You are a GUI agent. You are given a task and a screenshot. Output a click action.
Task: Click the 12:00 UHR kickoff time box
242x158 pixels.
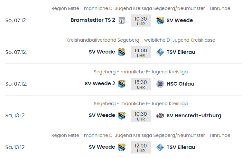[141, 147]
